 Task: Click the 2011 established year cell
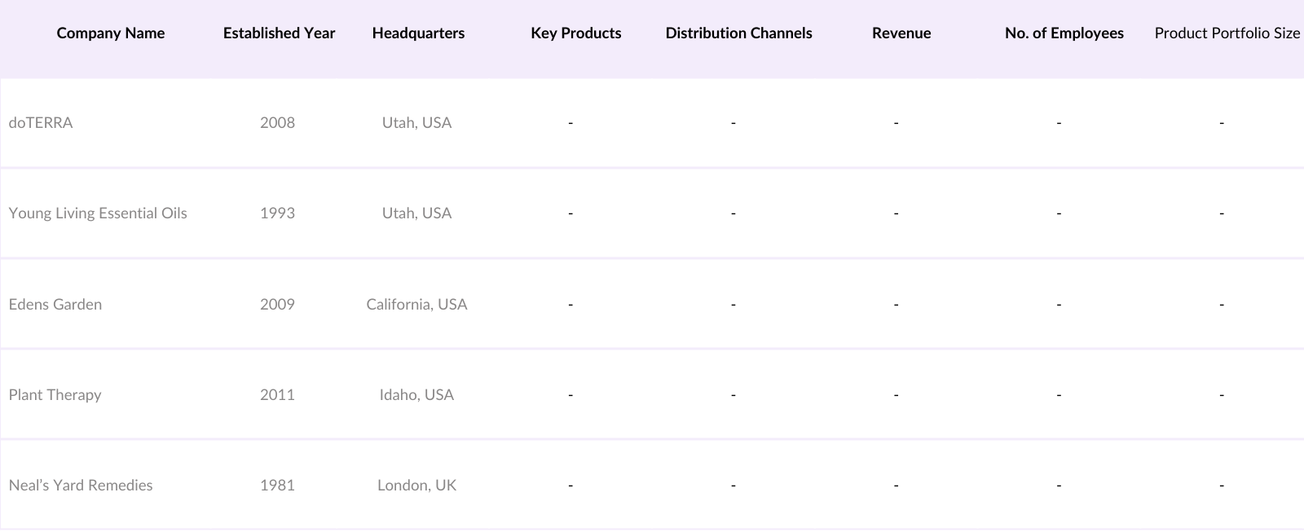277,395
